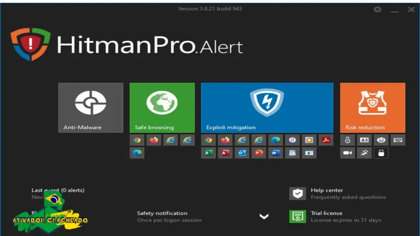420x236 pixels.
Task: Click 'Frequently asked questions' text
Action: tap(348, 197)
